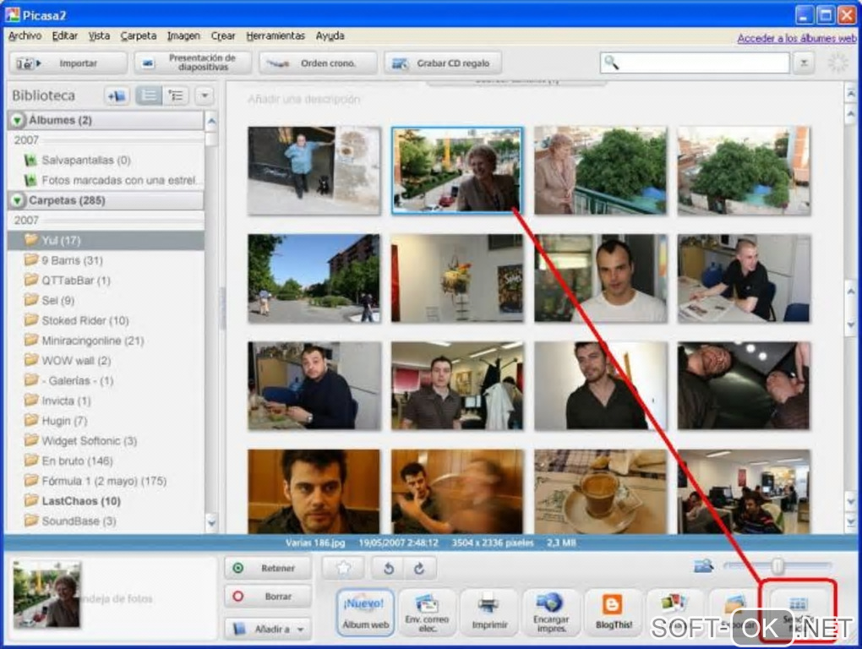Collapse the Álbumes section
This screenshot has width=862, height=649.
point(19,121)
